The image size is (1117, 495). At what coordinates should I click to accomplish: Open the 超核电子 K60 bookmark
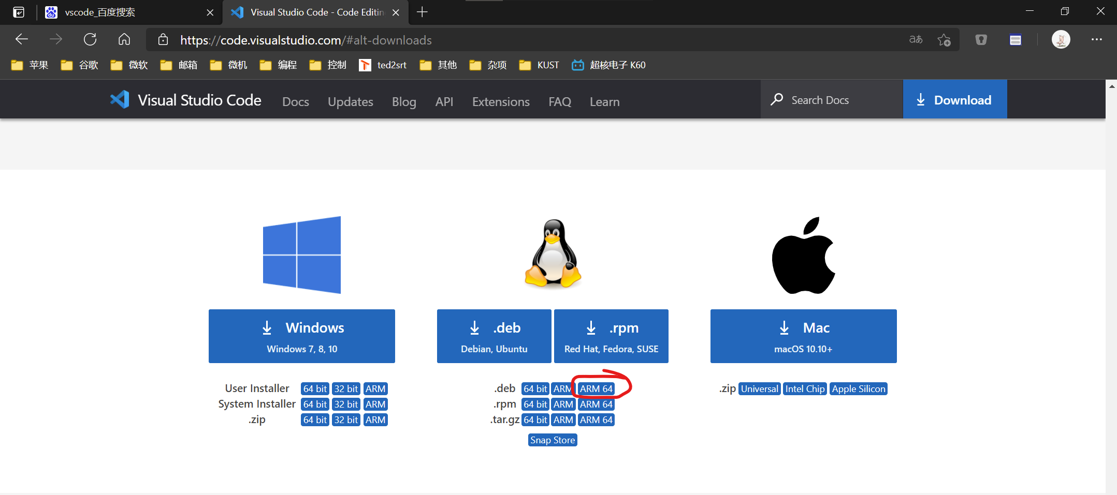tap(608, 65)
